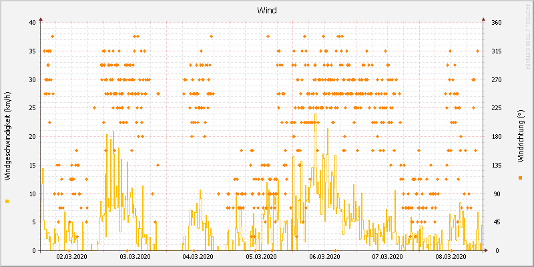Click the right axis value 180
534x267 pixels.
497,137
